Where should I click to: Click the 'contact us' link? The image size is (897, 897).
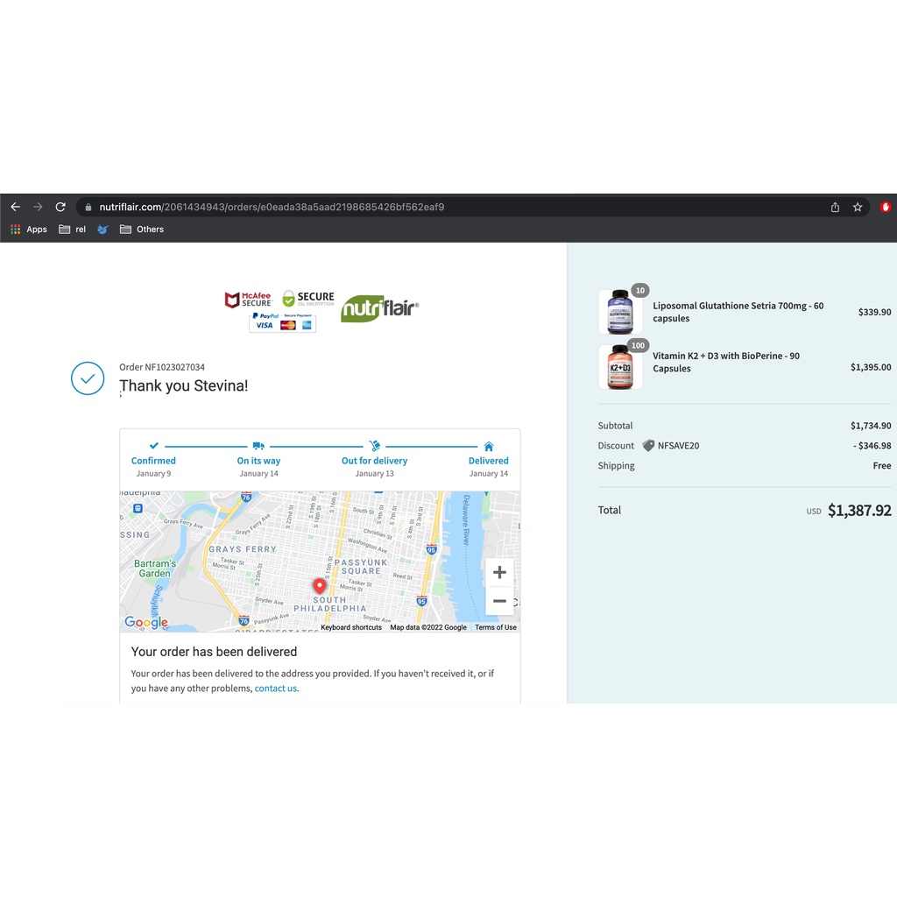[275, 689]
